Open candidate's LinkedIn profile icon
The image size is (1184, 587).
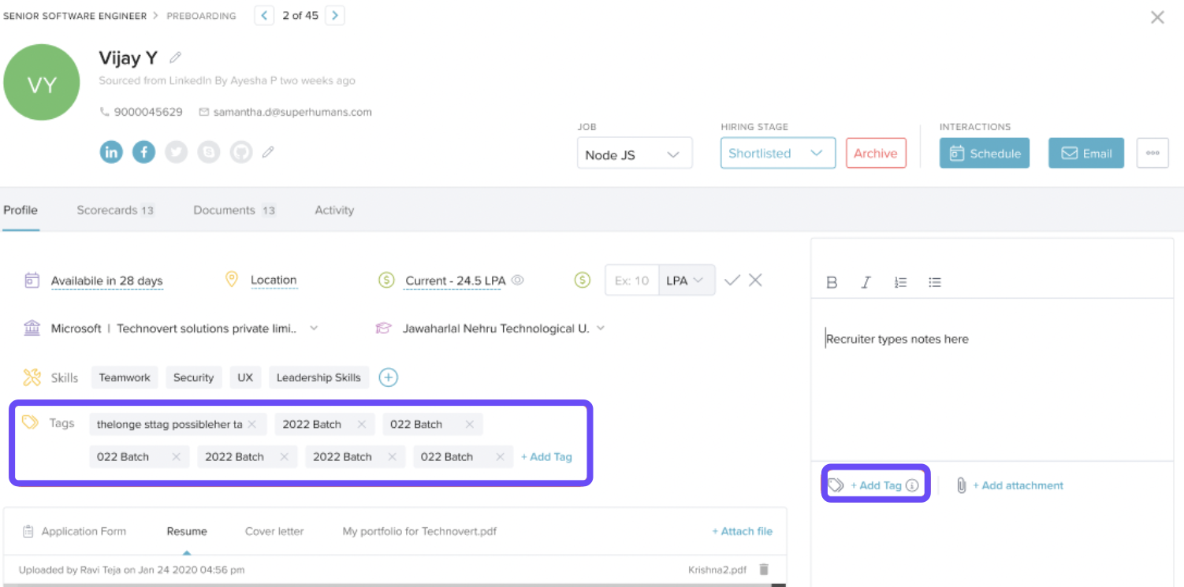click(111, 152)
